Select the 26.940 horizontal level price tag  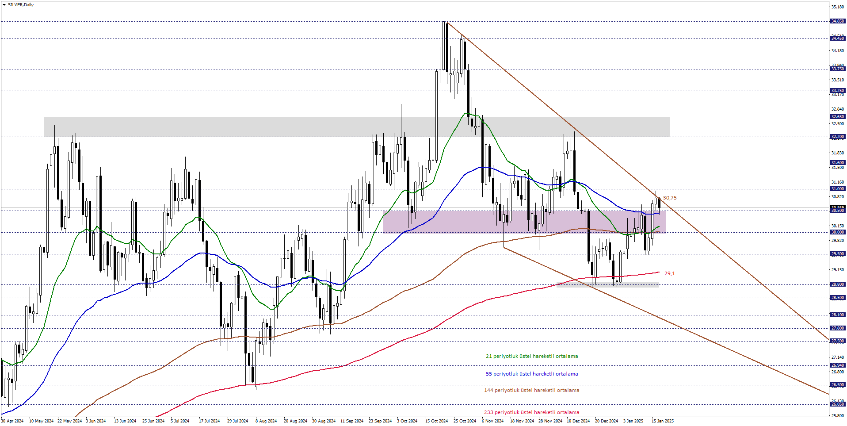tap(838, 365)
